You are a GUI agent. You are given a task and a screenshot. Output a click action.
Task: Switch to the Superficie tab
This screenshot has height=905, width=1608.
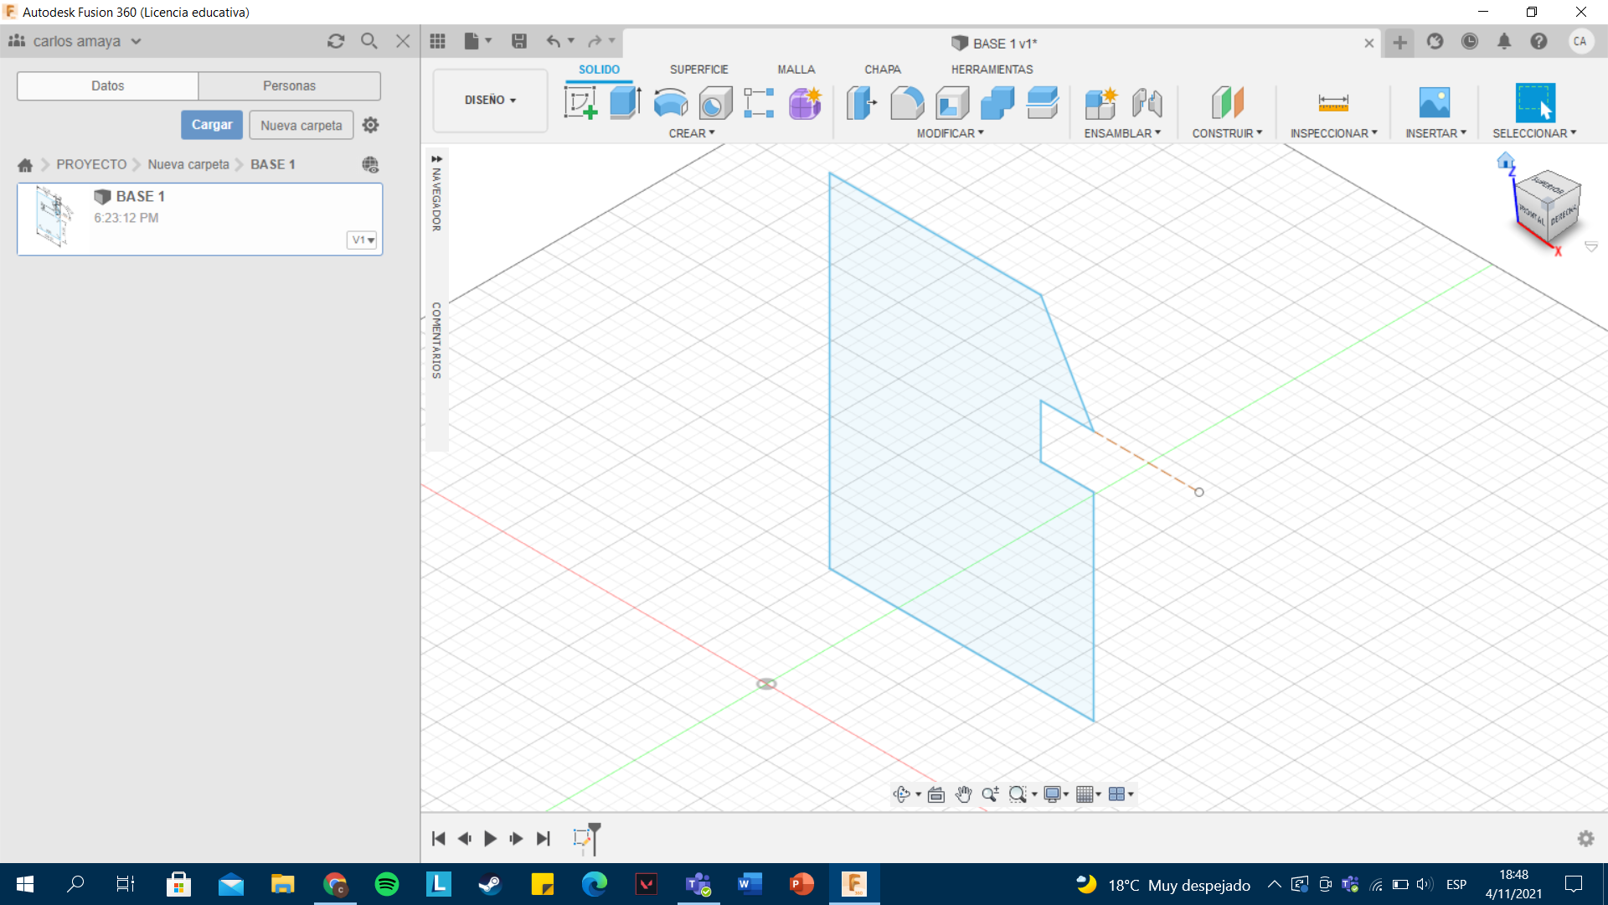pyautogui.click(x=698, y=70)
